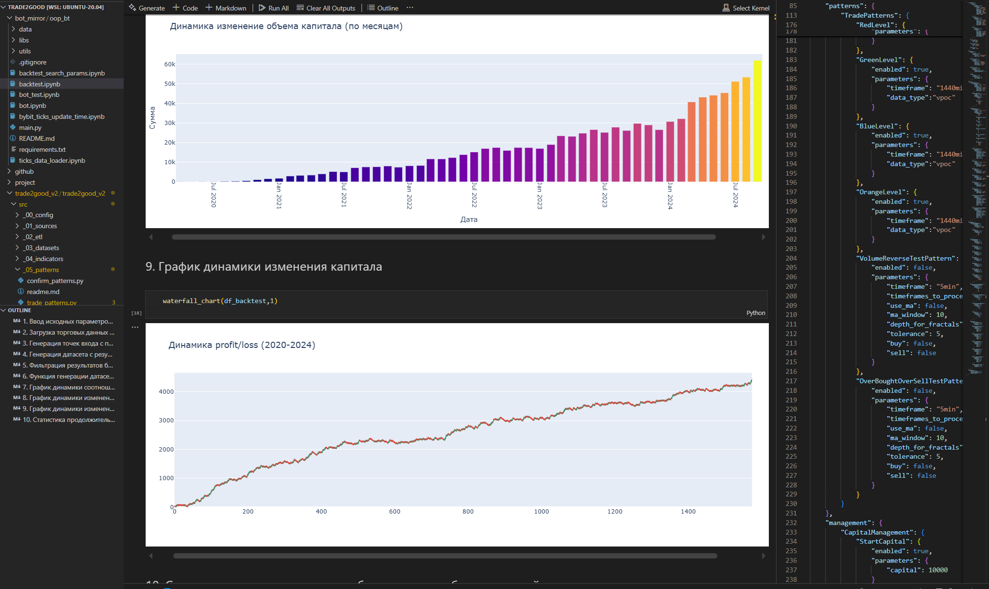
Task: Open main.py in explorer
Action: (x=30, y=127)
